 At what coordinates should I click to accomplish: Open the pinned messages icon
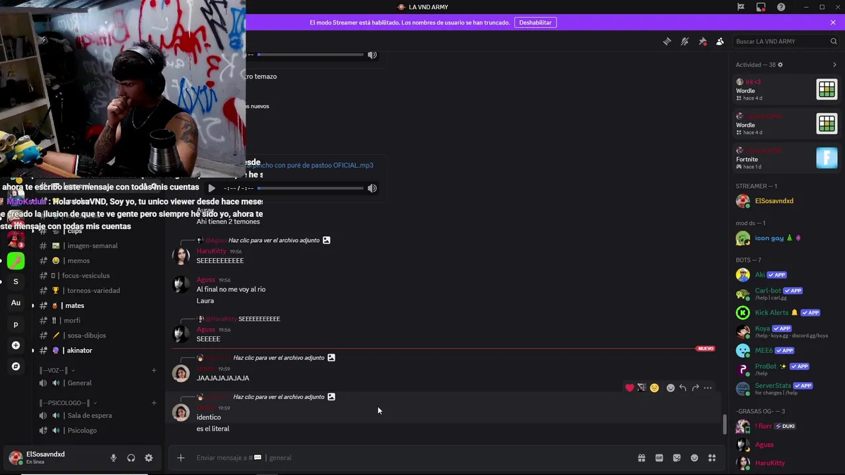pyautogui.click(x=702, y=41)
